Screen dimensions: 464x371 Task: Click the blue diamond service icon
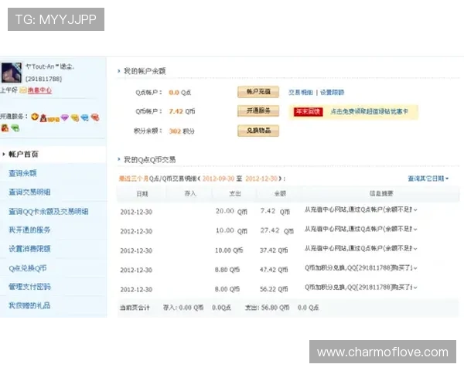[85, 117]
